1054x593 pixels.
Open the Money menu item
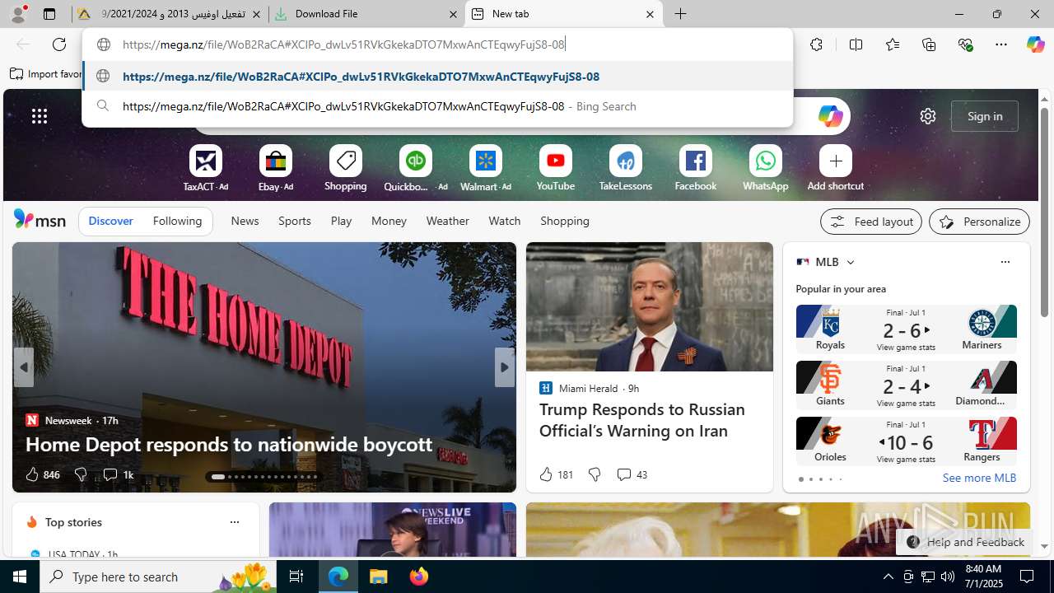coord(389,221)
